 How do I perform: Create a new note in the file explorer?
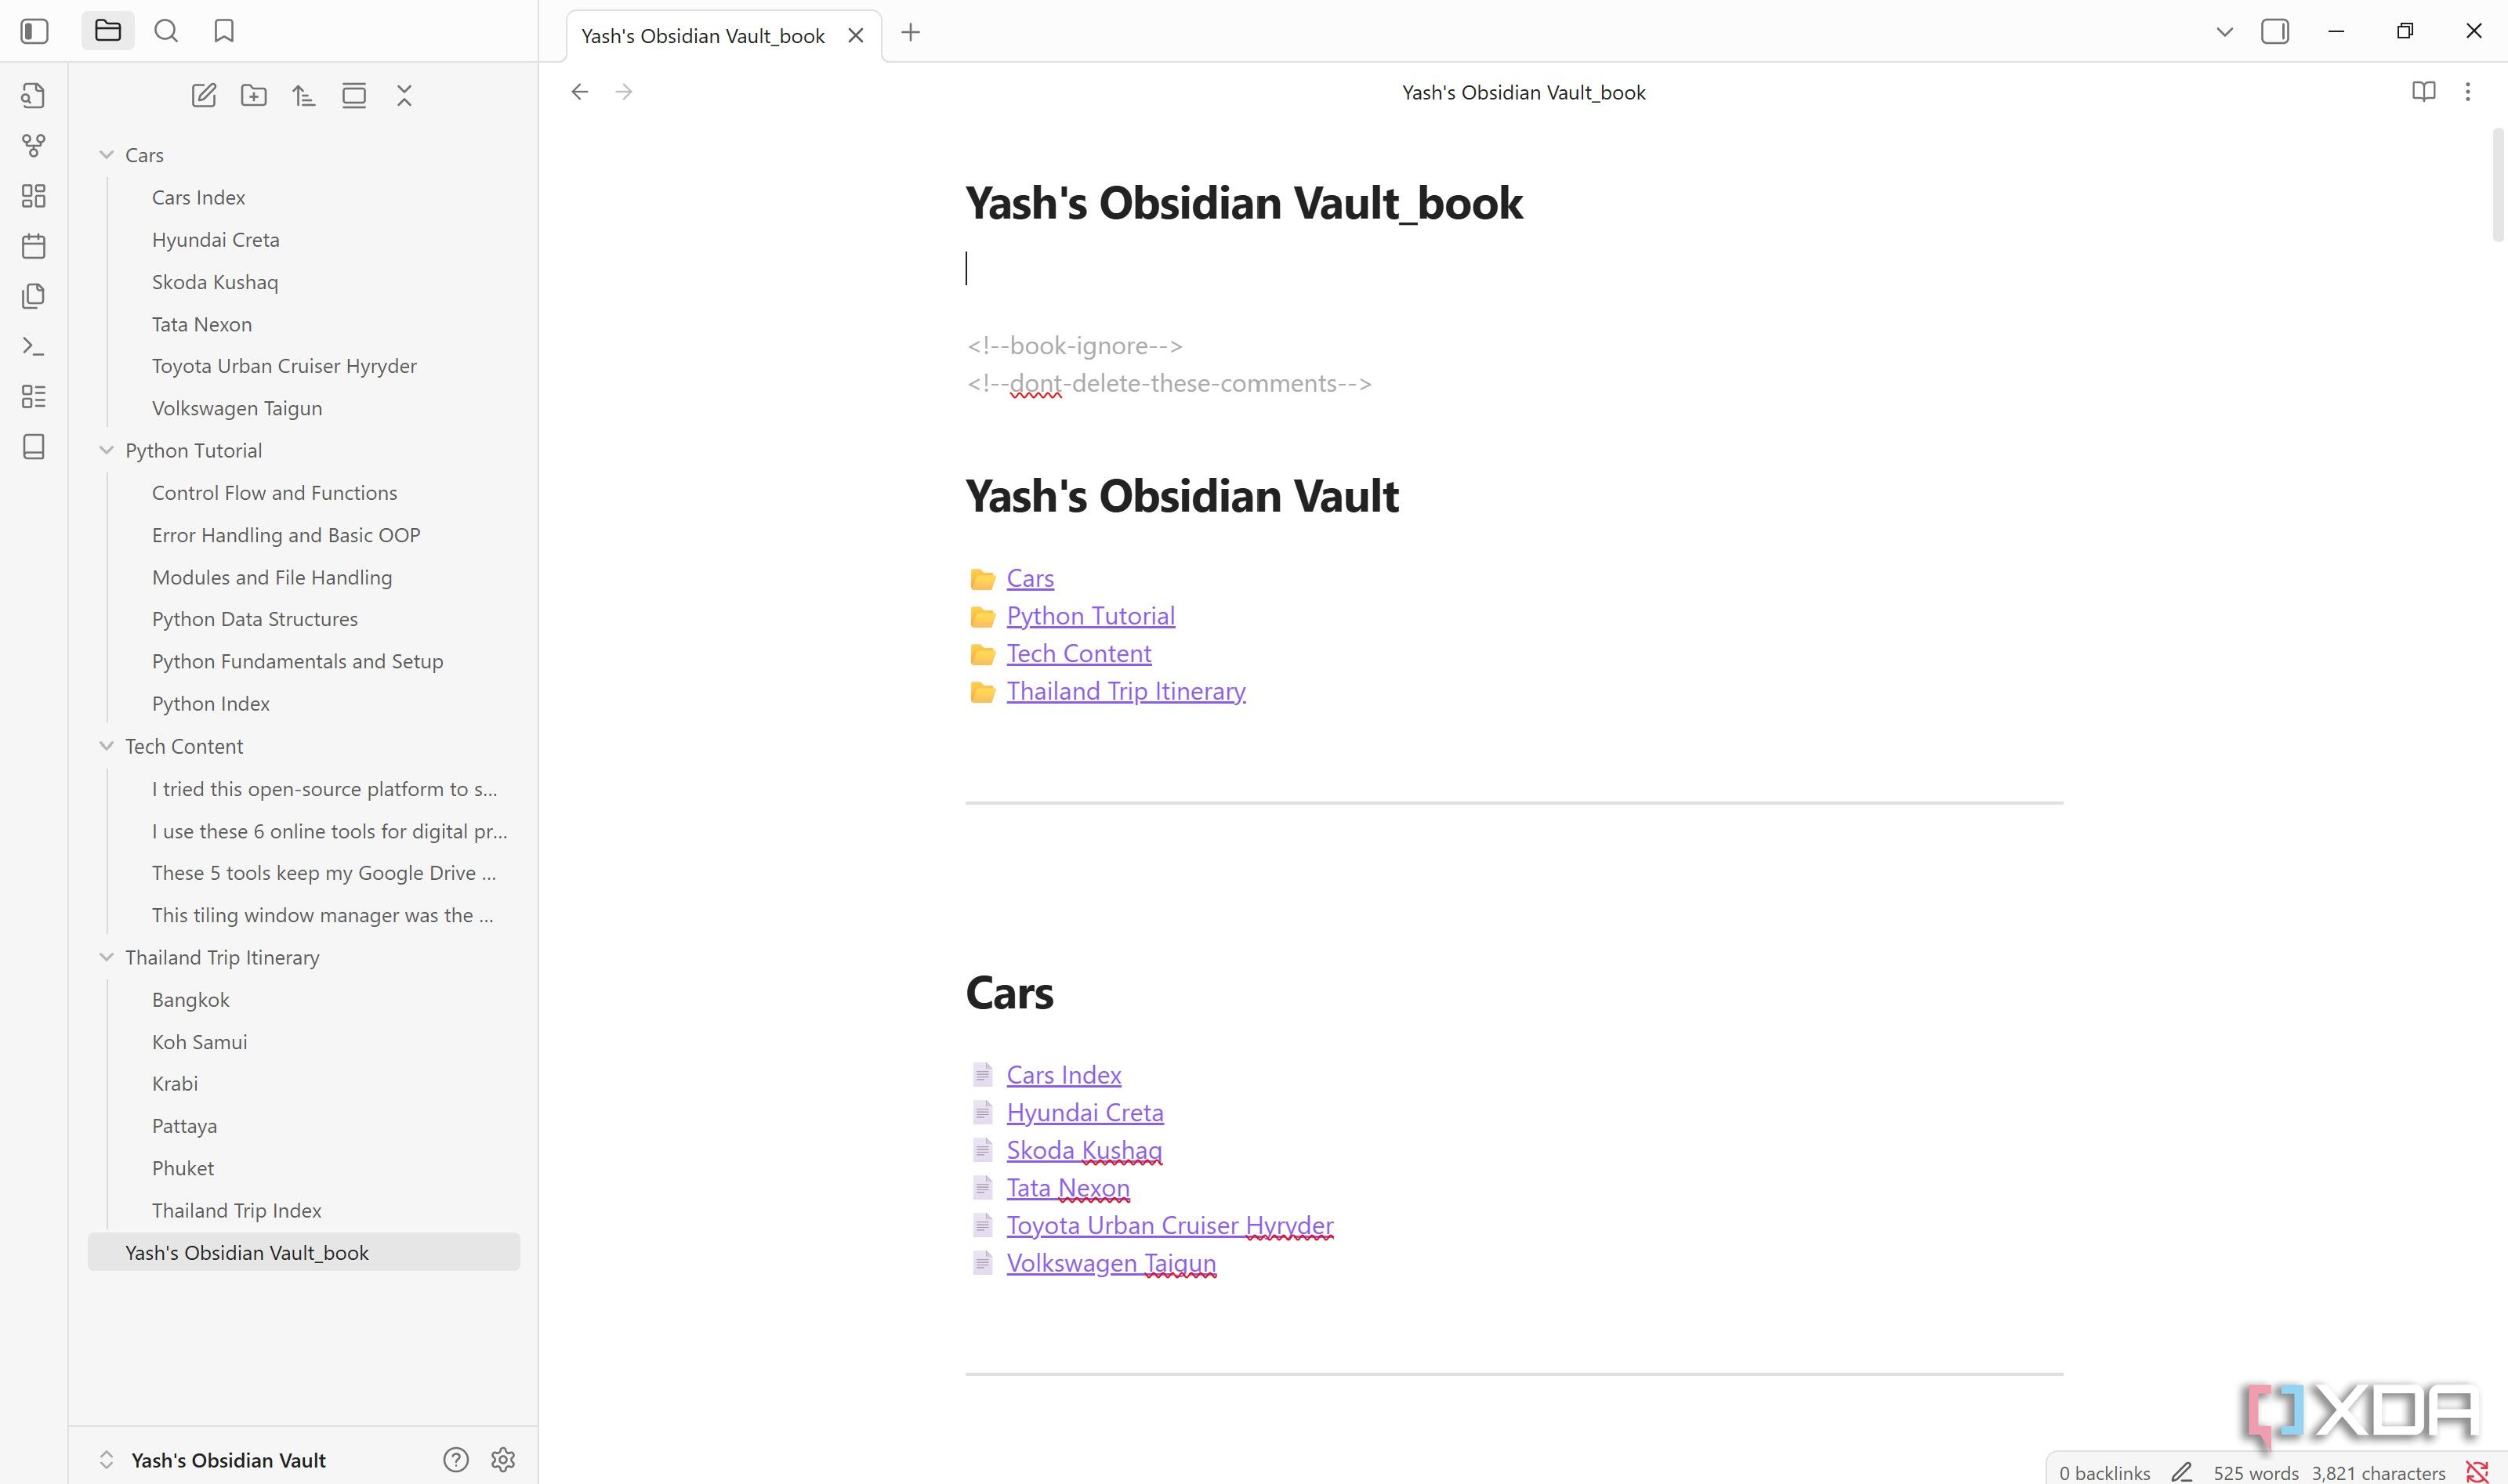[204, 96]
